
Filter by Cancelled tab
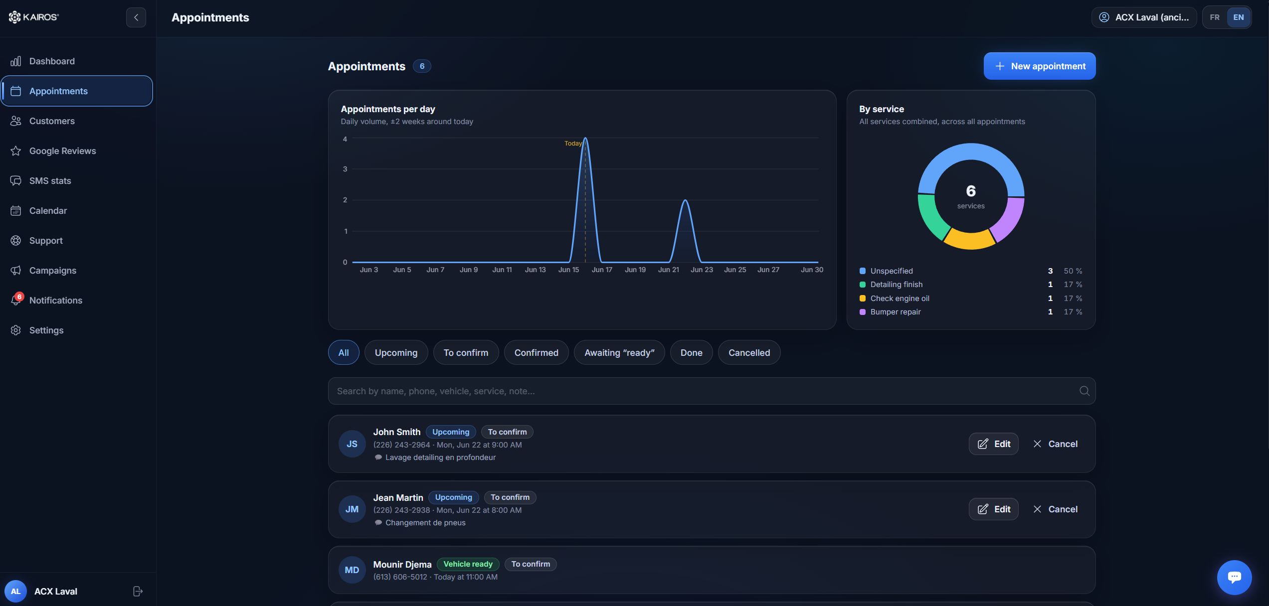coord(749,353)
